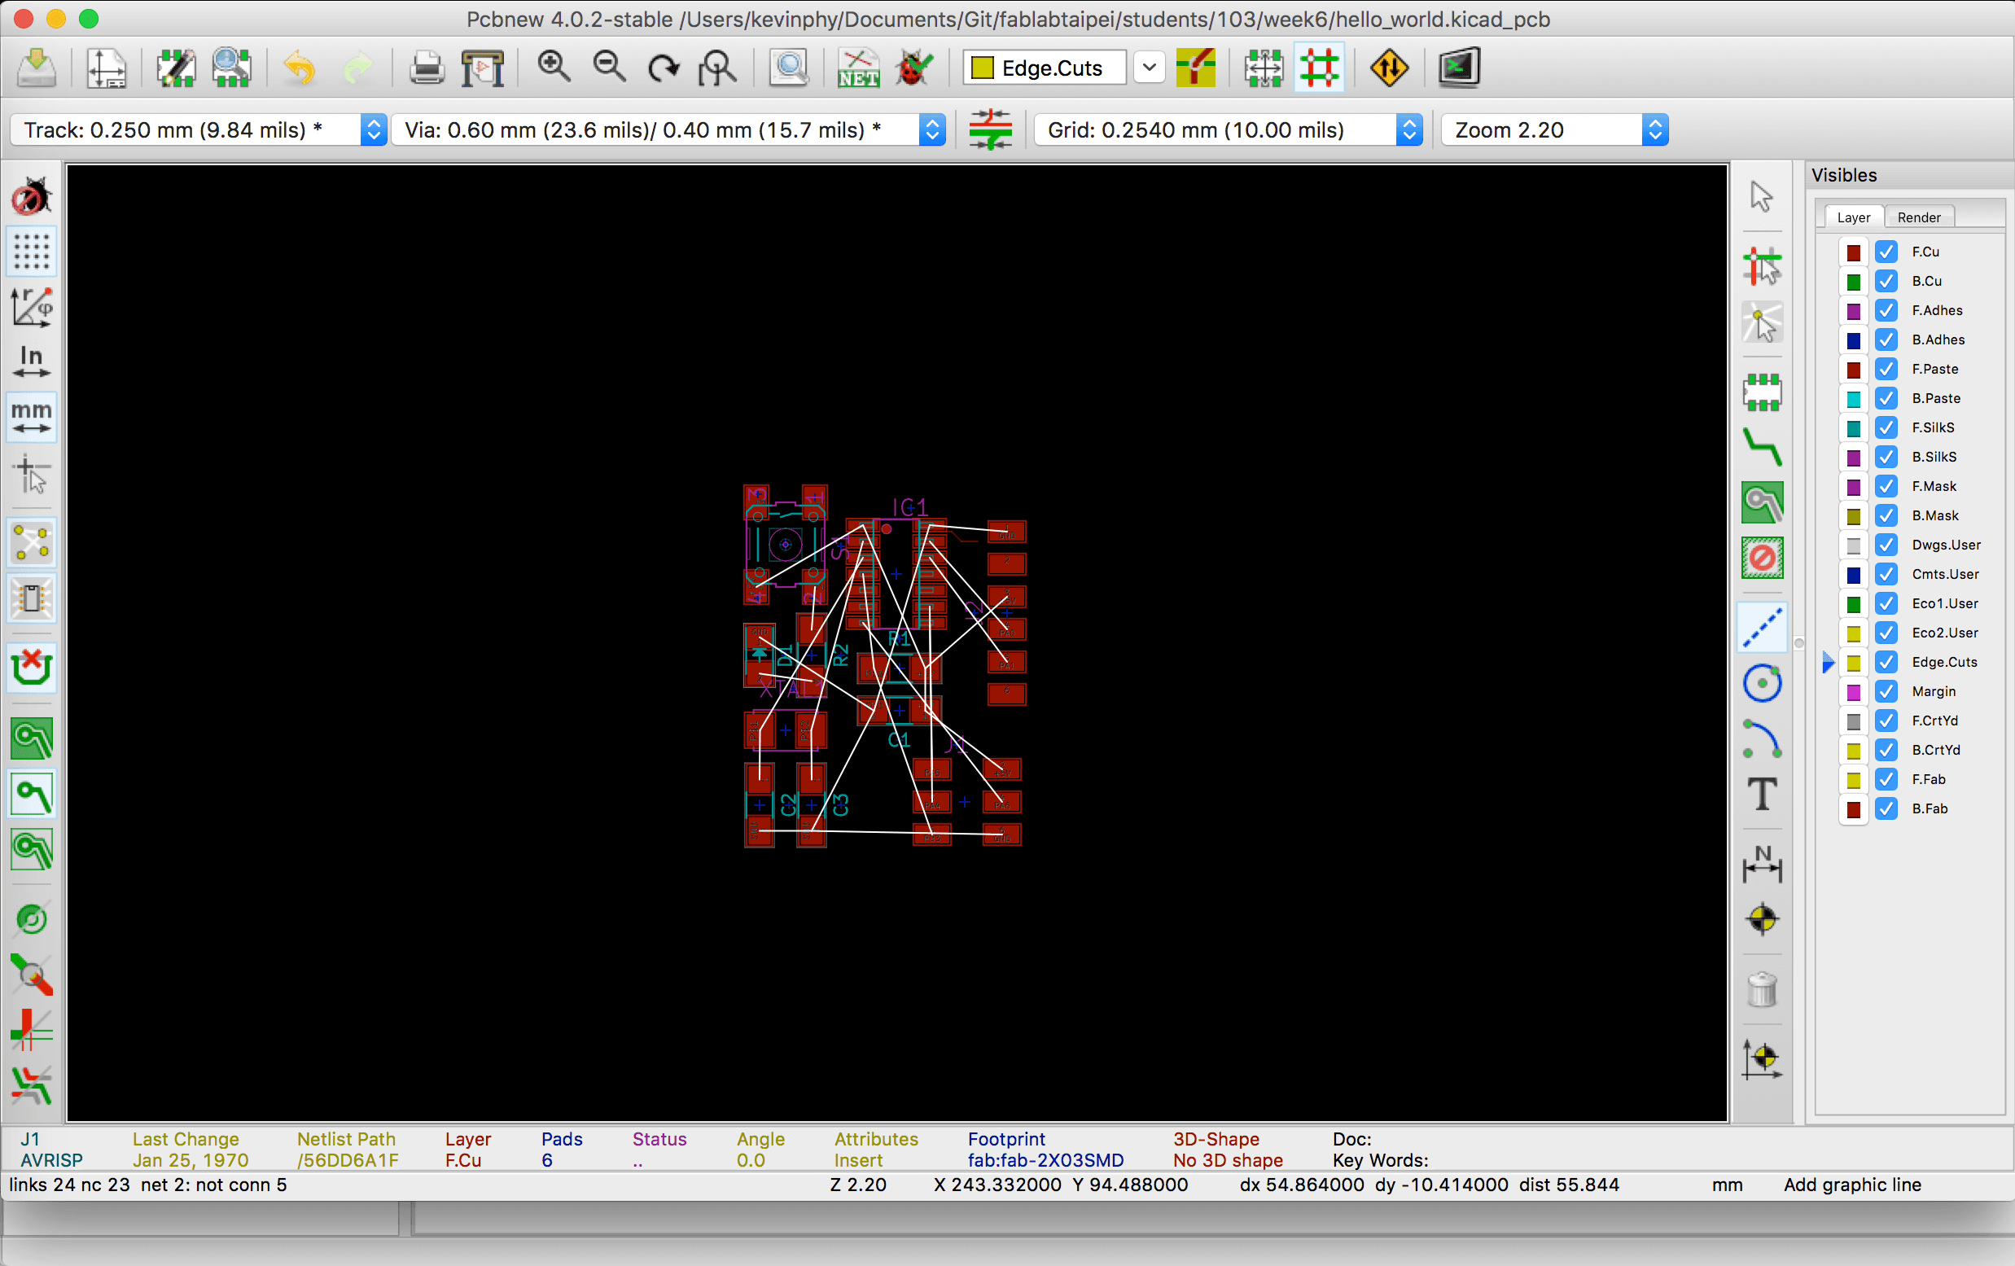
Task: Set units to millimeters
Action: tap(32, 418)
